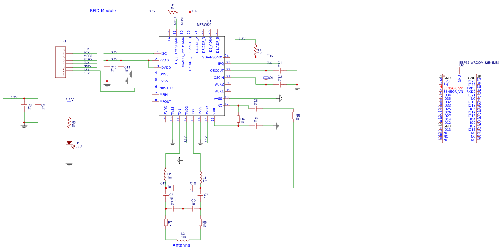Click capacitor C7 symbol
Image resolution: width=503 pixels, height=251 pixels.
tap(200, 195)
